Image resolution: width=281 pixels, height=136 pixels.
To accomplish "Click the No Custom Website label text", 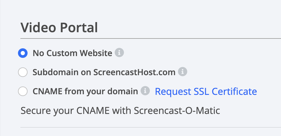I will (72, 53).
